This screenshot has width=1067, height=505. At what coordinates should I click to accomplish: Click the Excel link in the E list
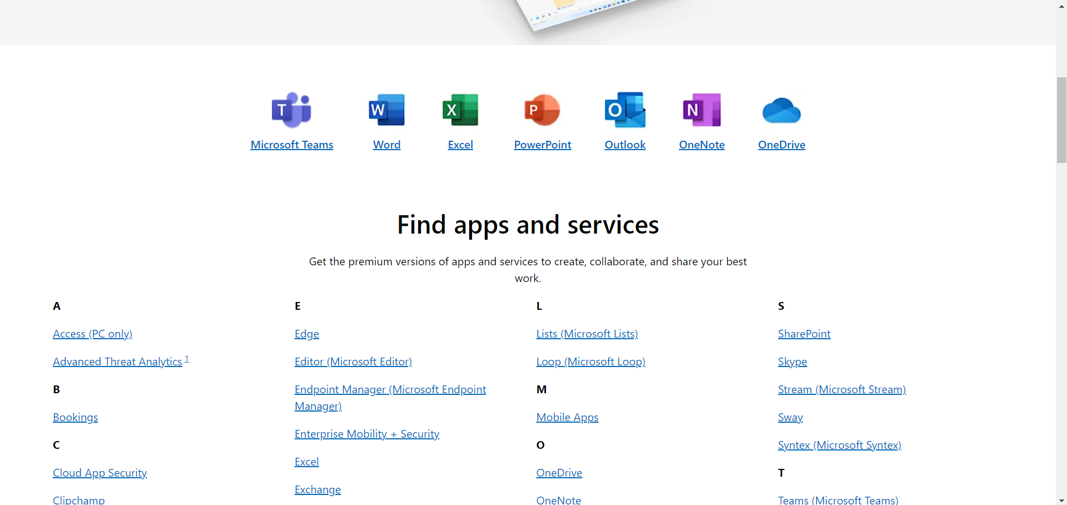[x=307, y=462]
